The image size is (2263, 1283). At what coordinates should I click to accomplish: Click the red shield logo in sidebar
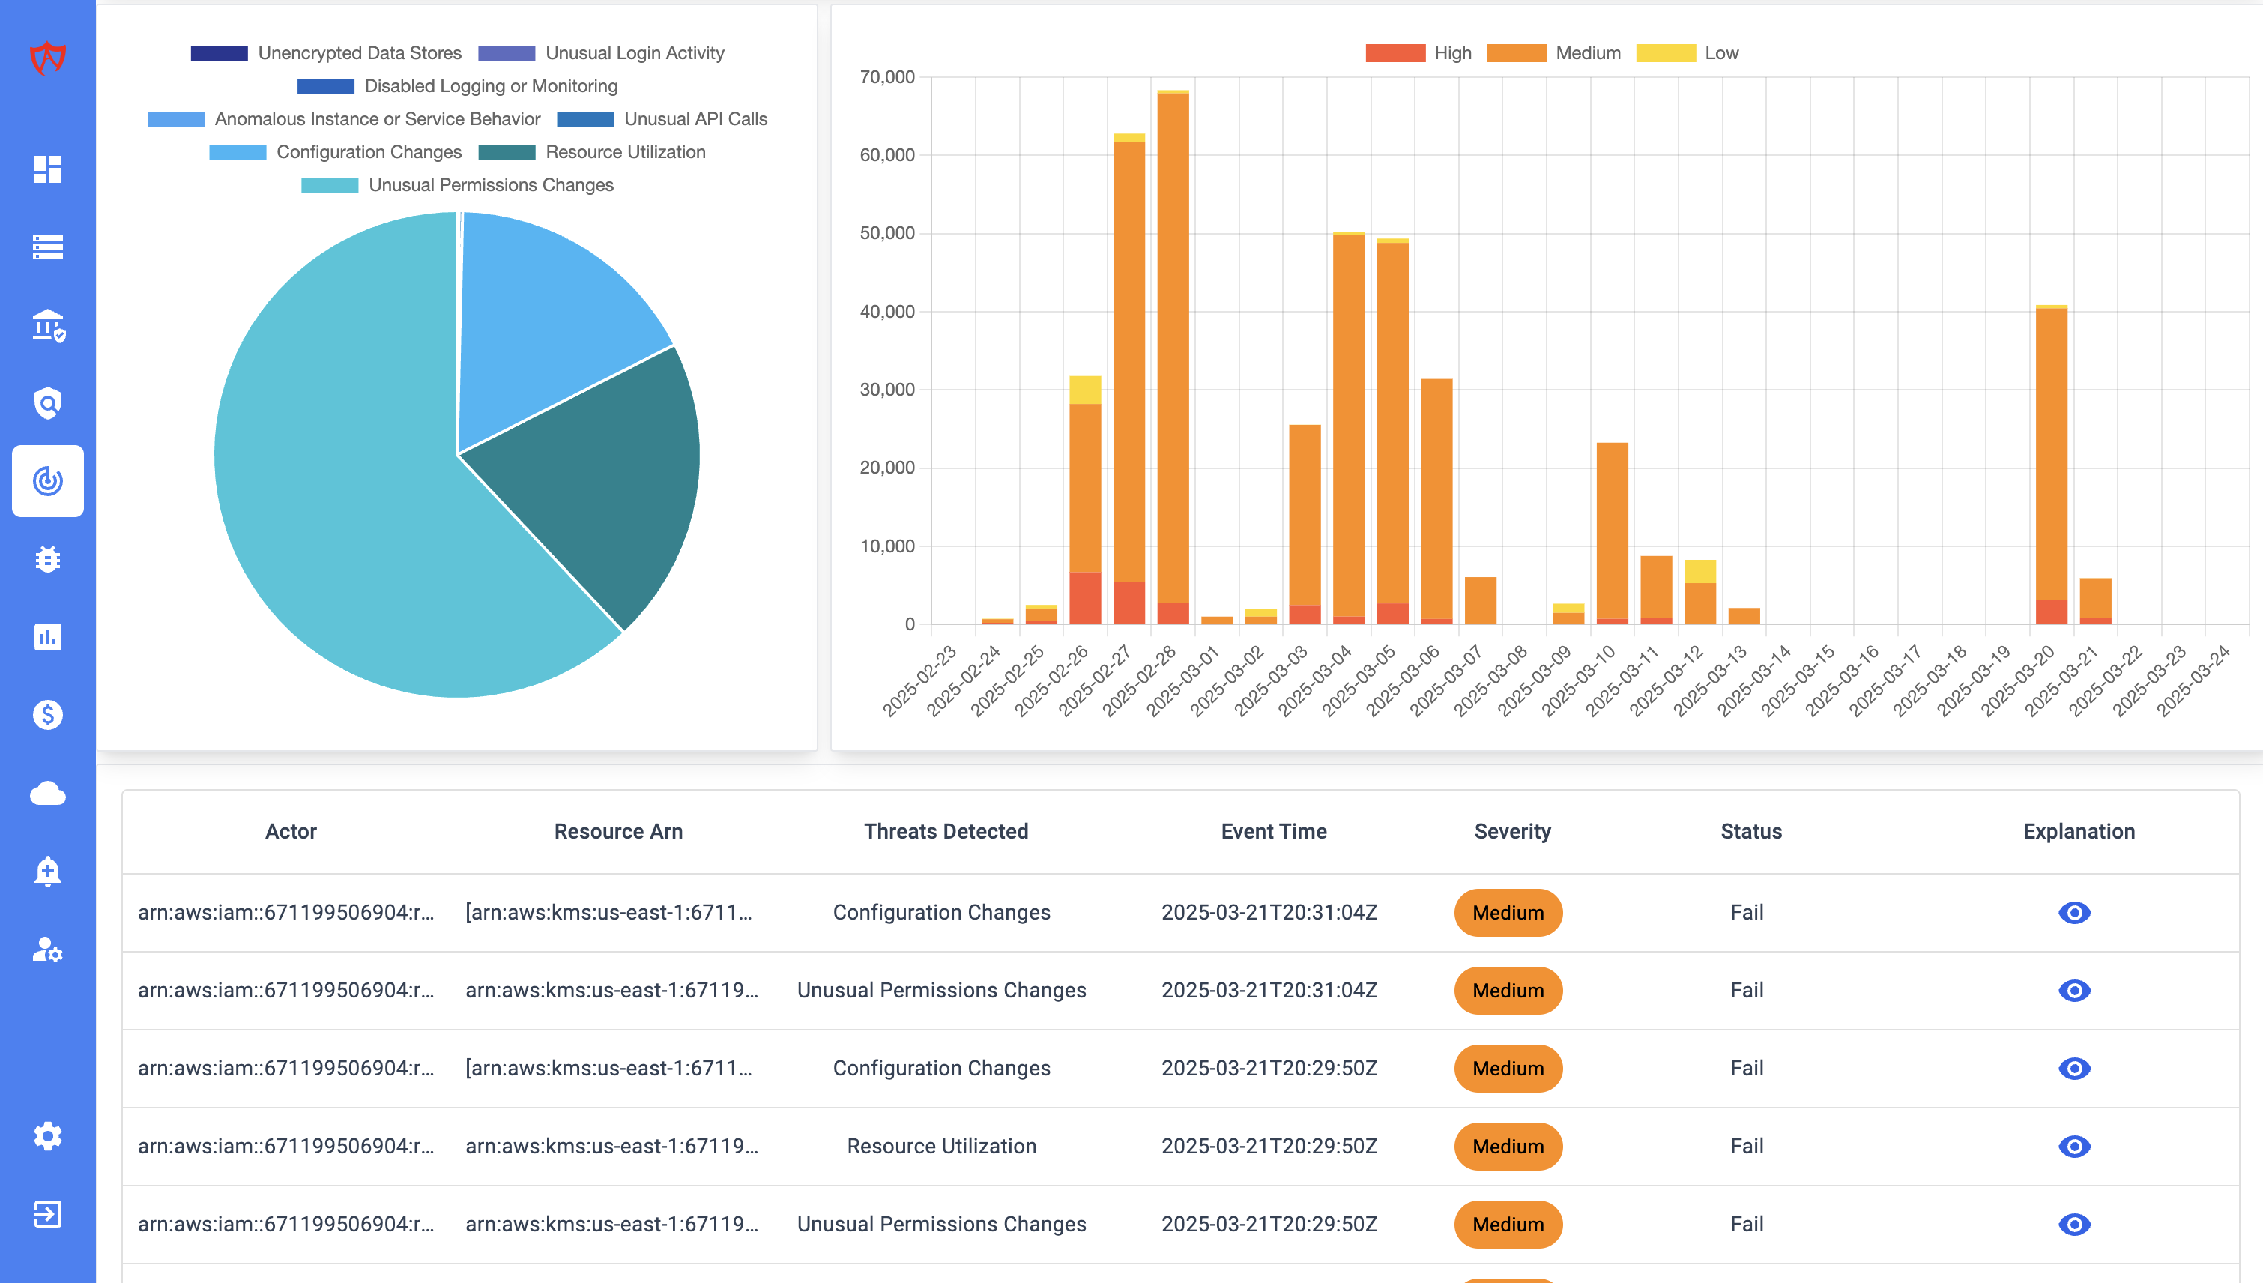pyautogui.click(x=47, y=59)
